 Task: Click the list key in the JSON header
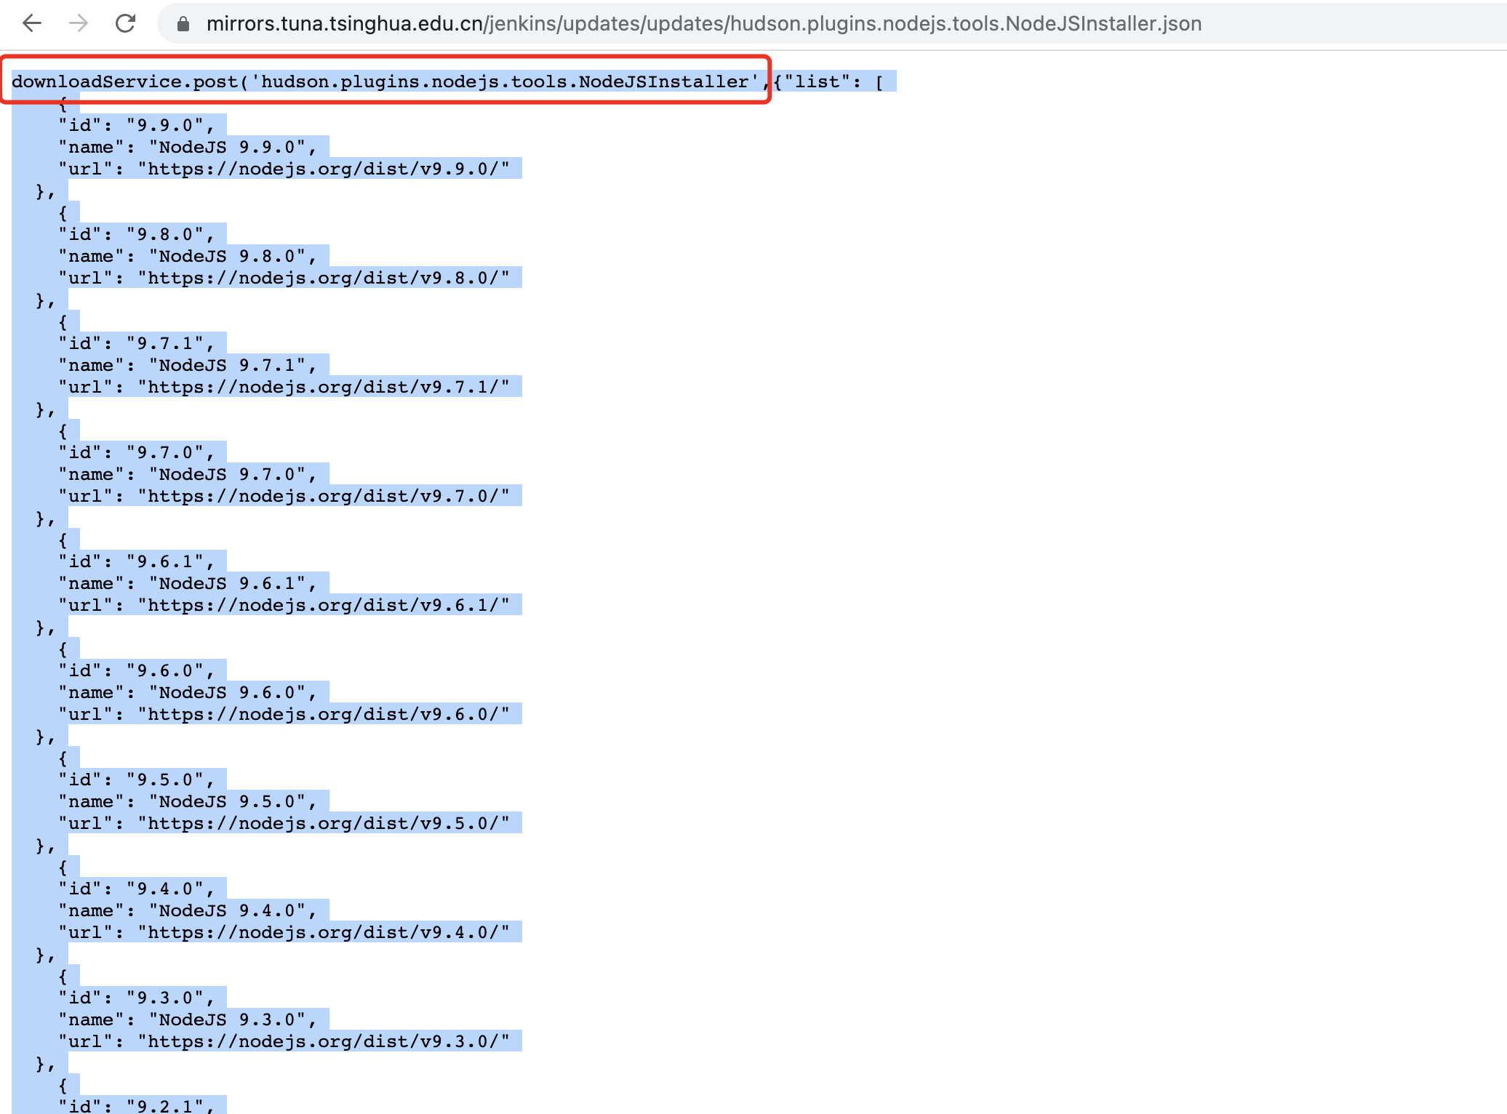tap(818, 81)
